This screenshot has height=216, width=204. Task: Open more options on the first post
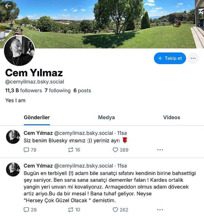pos(160,150)
